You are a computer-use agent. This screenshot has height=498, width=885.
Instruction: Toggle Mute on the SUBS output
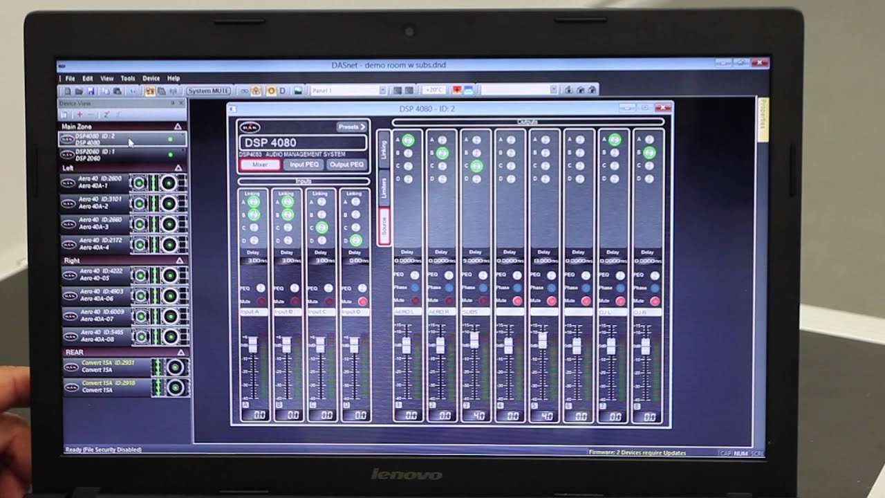coord(483,301)
